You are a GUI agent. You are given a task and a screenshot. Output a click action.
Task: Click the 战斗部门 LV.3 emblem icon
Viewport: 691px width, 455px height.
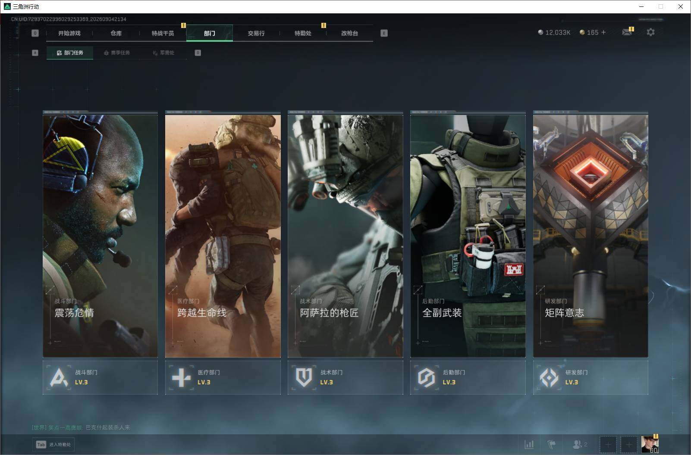click(x=59, y=377)
